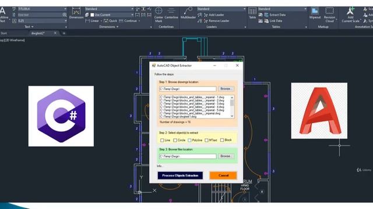Click Remove Leader
Image resolution: width=373 pixels, height=209 pixels.
[216, 21]
